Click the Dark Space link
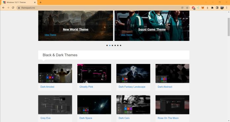Image resolution: width=230 pixels, height=122 pixels. pos(86,118)
